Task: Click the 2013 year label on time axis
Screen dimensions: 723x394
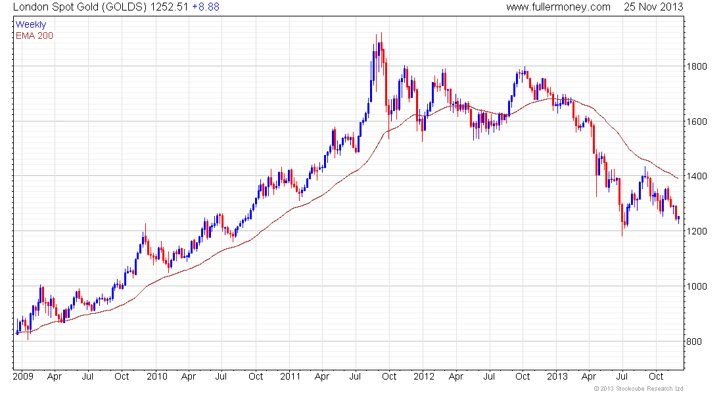Action: point(557,376)
